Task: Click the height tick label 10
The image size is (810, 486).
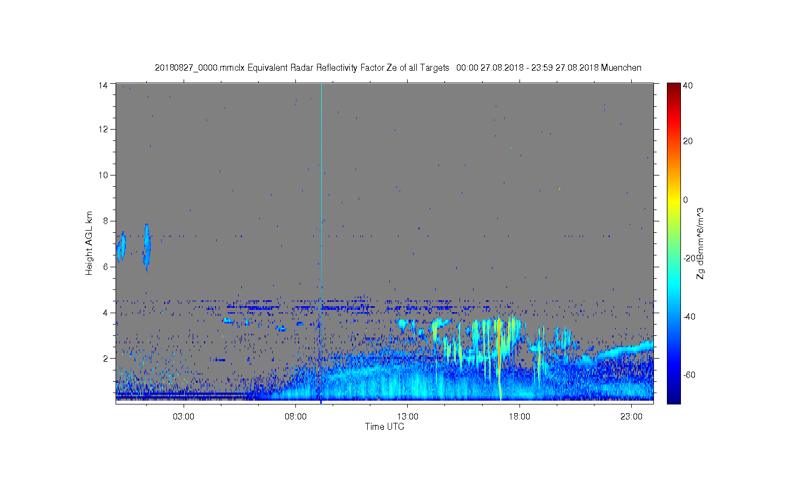Action: [x=103, y=175]
